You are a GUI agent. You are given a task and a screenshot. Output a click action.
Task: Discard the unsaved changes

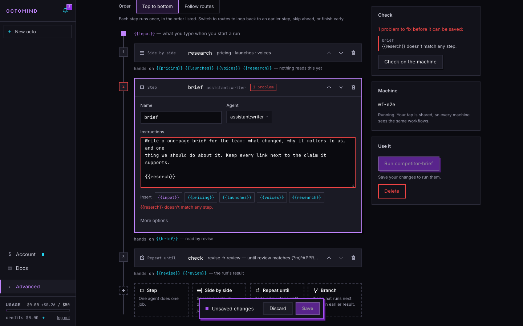pos(278,309)
